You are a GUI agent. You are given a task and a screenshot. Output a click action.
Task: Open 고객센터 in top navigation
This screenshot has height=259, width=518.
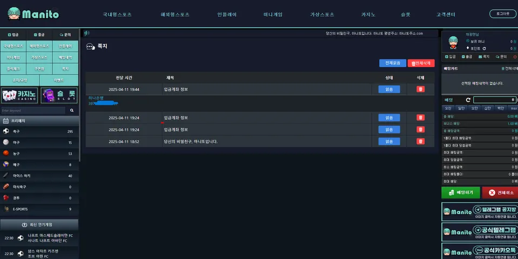click(x=446, y=15)
